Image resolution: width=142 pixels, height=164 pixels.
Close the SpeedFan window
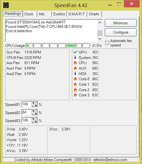pyautogui.click(x=132, y=4)
